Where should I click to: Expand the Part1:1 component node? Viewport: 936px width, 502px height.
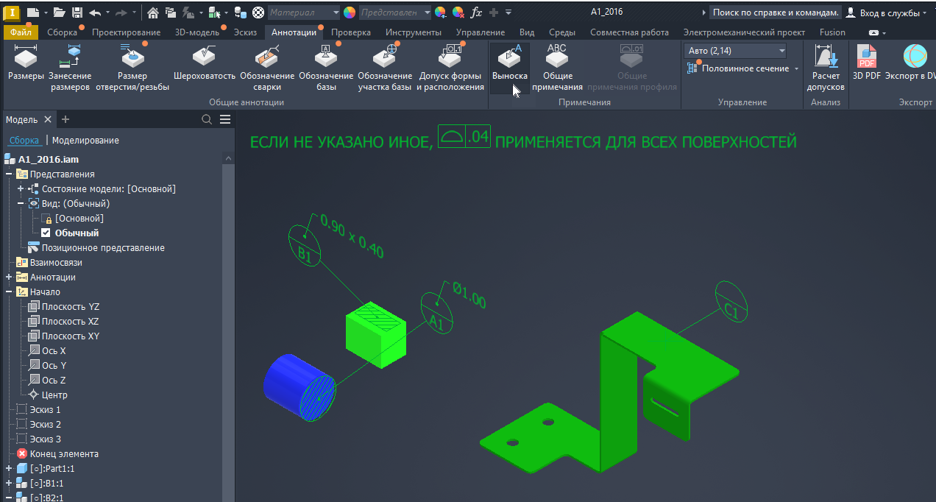9,469
